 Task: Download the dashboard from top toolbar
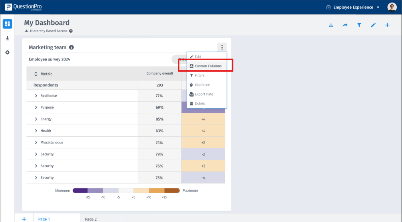tap(331, 25)
